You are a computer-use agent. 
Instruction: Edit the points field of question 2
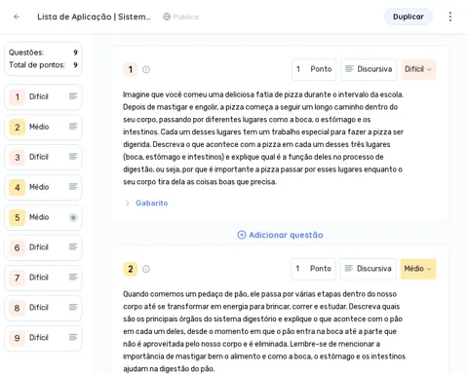[314, 269]
